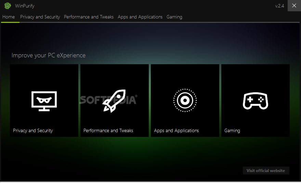
Task: Go to the Gaming tab
Action: click(x=174, y=17)
